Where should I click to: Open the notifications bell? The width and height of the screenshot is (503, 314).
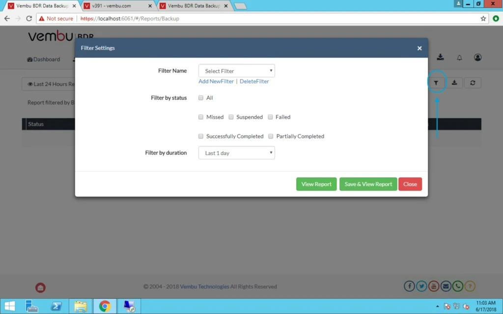(x=459, y=58)
